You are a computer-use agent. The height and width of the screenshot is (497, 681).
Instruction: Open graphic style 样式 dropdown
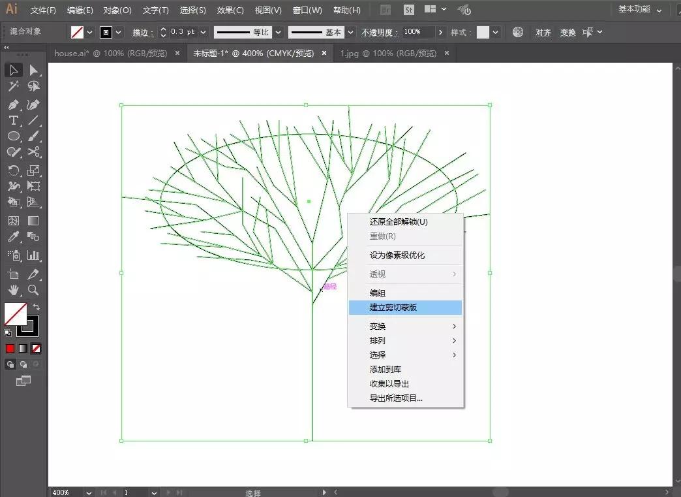point(495,32)
